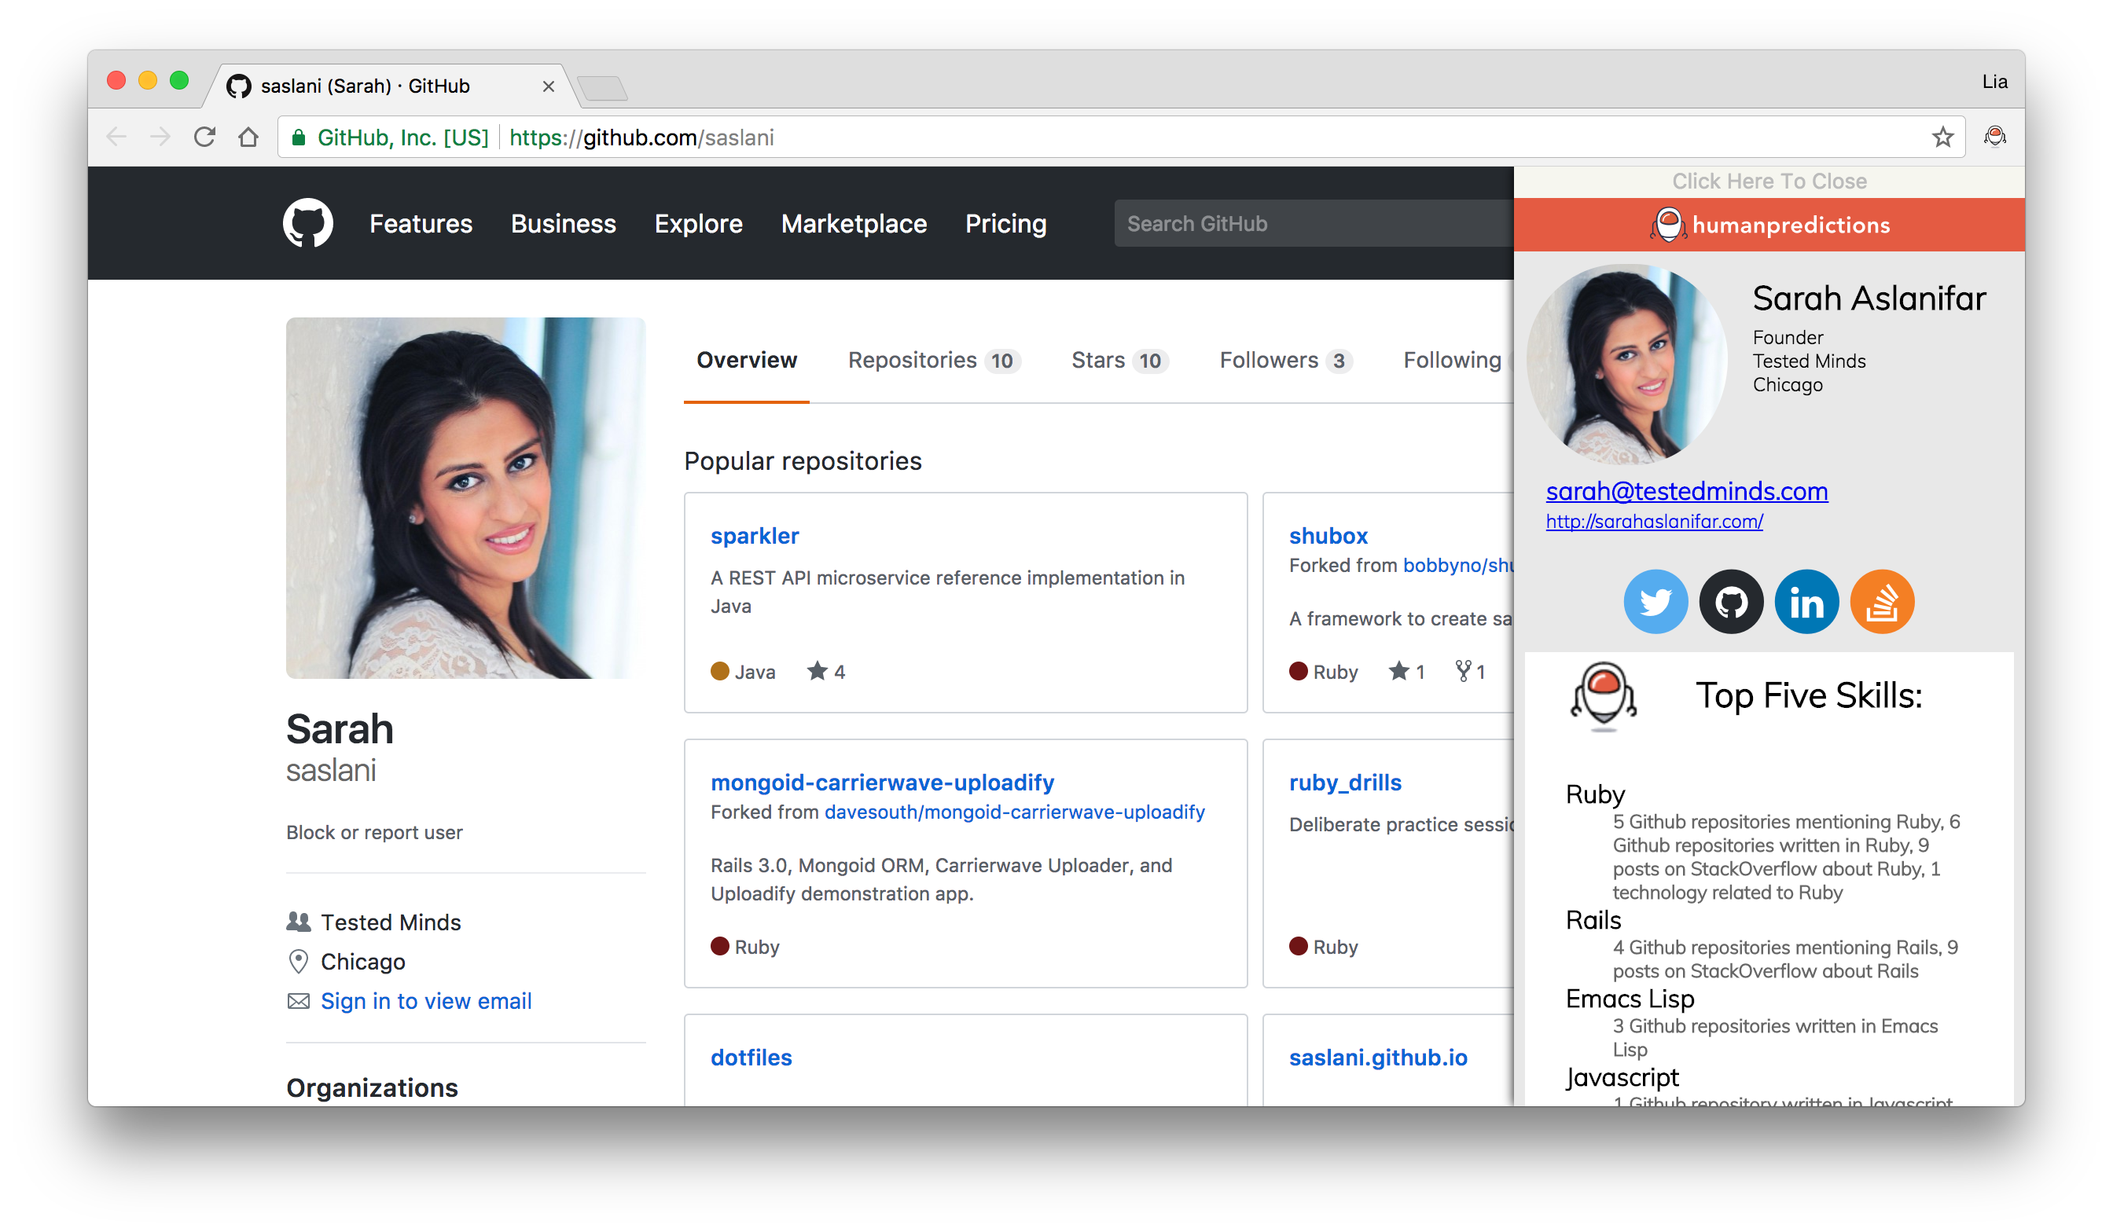Viewport: 2113px width, 1232px height.
Task: Click the email envelope icon in sidebar
Action: tap(299, 1001)
